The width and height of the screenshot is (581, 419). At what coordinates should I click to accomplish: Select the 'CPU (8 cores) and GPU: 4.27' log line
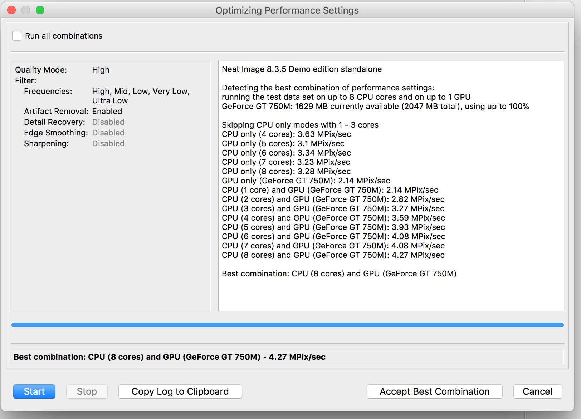click(333, 255)
